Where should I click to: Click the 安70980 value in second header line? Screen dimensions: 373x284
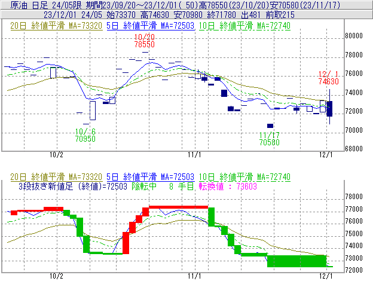click(x=188, y=15)
